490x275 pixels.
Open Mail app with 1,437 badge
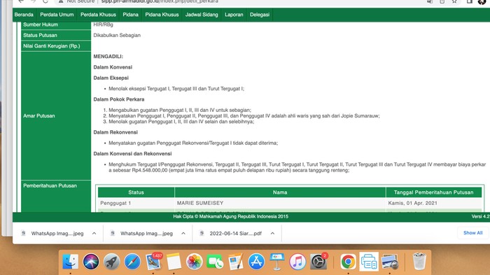pyautogui.click(x=153, y=261)
